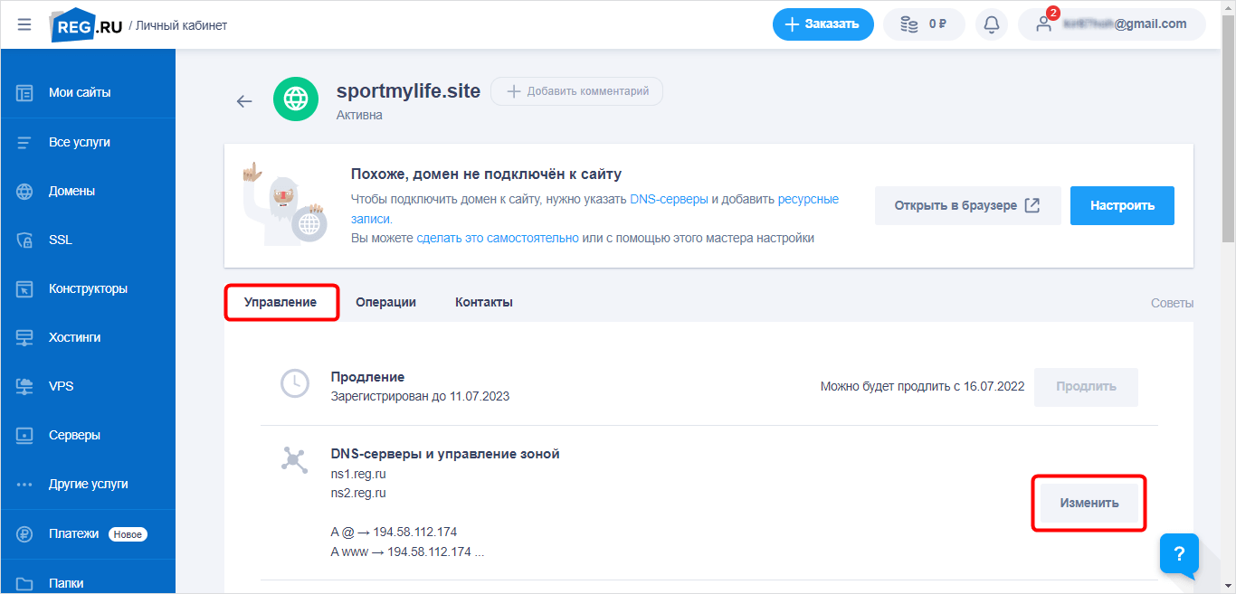The height and width of the screenshot is (594, 1236).
Task: Open Домены in the sidebar
Action: pos(71,191)
